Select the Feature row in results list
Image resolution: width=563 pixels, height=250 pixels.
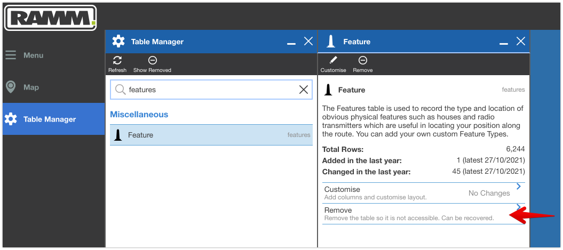coord(211,135)
